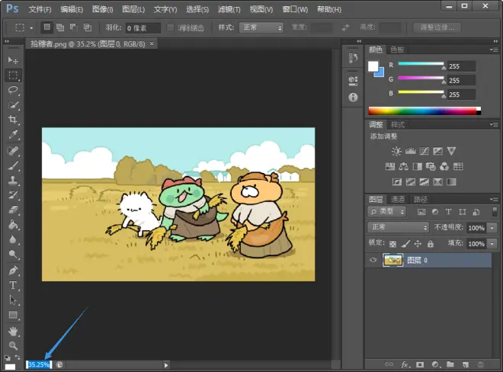Choose Subtract from Selection mode
Image resolution: width=503 pixels, height=372 pixels.
(x=74, y=27)
